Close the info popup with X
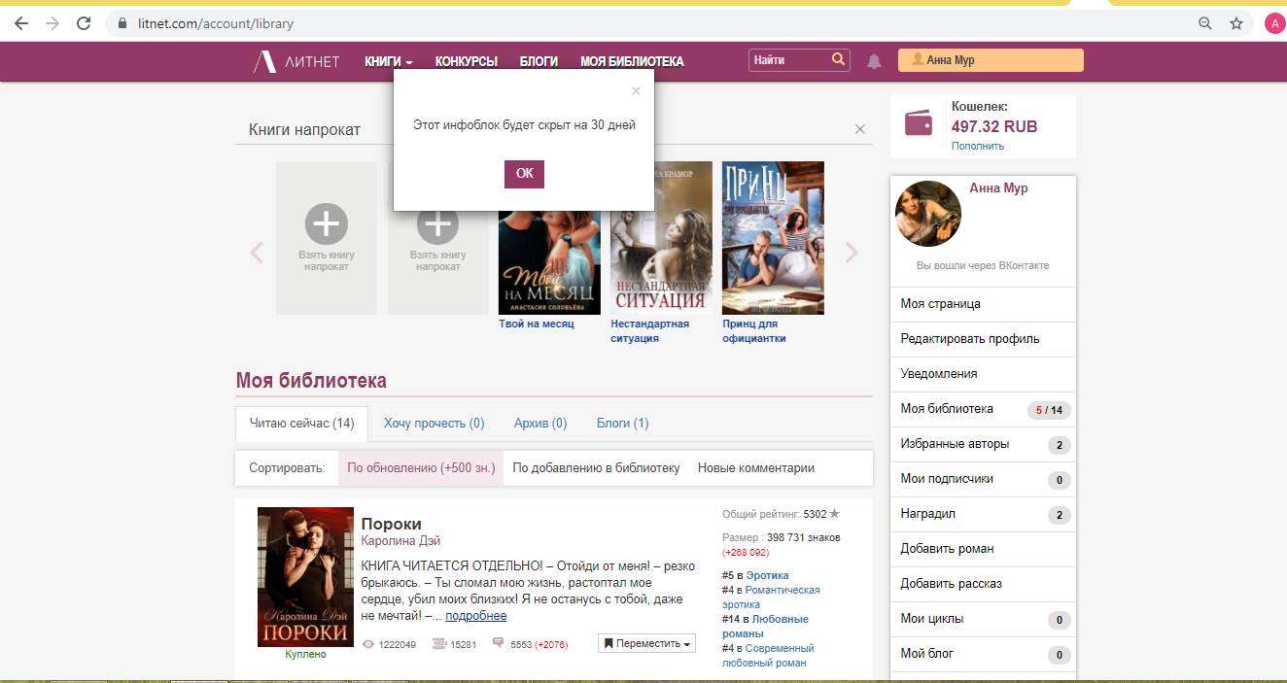This screenshot has width=1287, height=683. pos(636,91)
